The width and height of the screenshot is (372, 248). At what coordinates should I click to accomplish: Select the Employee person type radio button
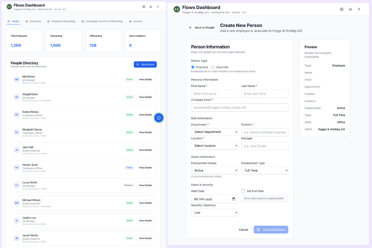(x=193, y=67)
